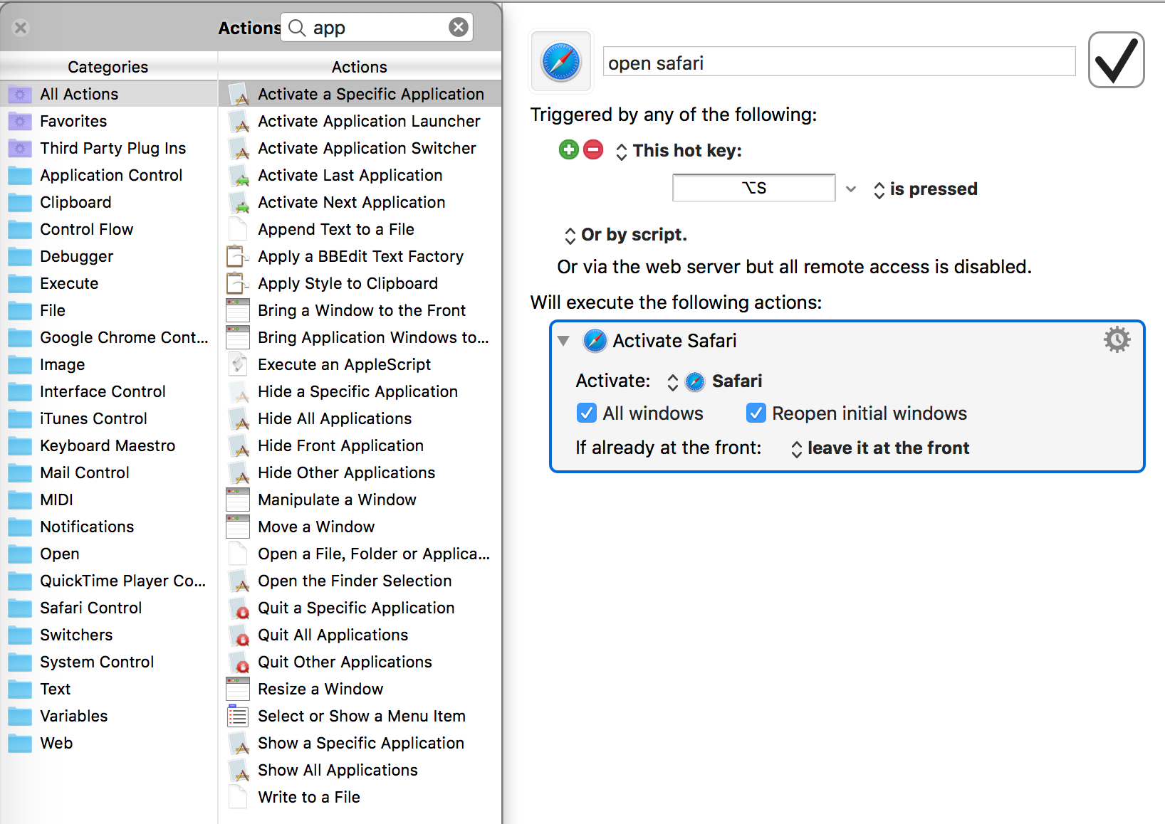Viewport: 1165px width, 824px height.
Task: Click the Clipboard category folder icon
Action: [20, 202]
